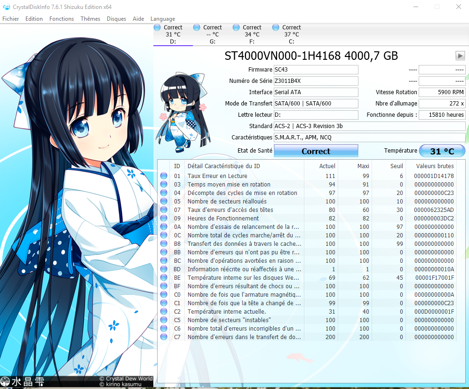Open the Fonctions menu
469x389 pixels.
coord(62,19)
